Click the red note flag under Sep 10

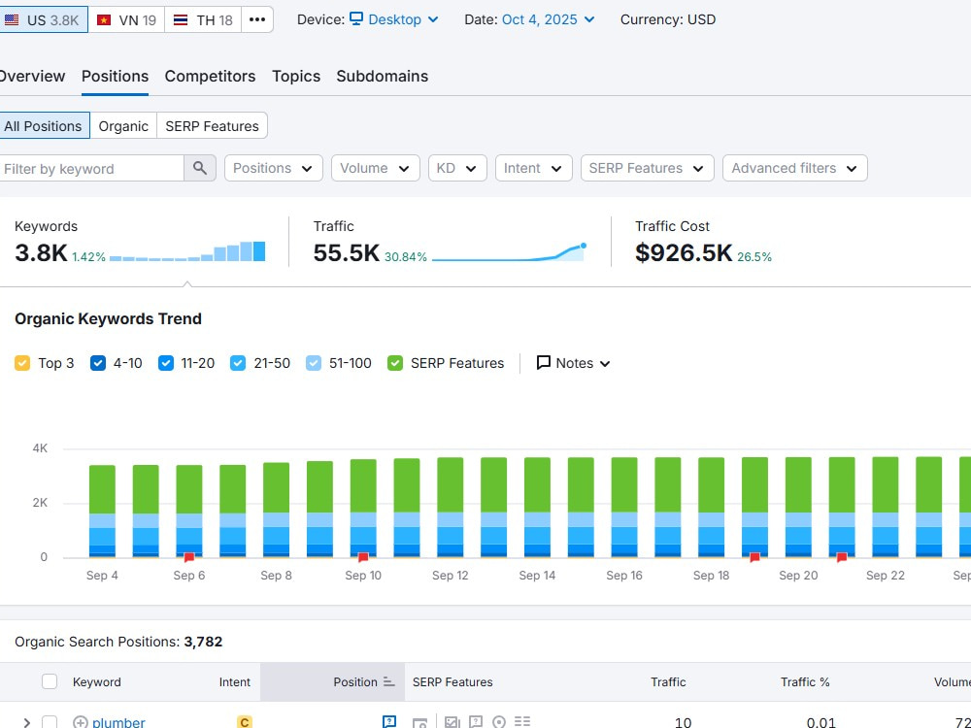[x=363, y=557]
